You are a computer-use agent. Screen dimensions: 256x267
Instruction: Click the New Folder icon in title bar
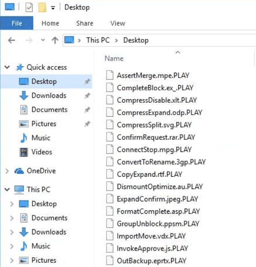[x=42, y=7]
